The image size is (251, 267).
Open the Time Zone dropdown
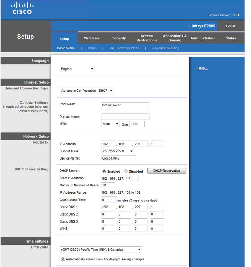[101, 250]
